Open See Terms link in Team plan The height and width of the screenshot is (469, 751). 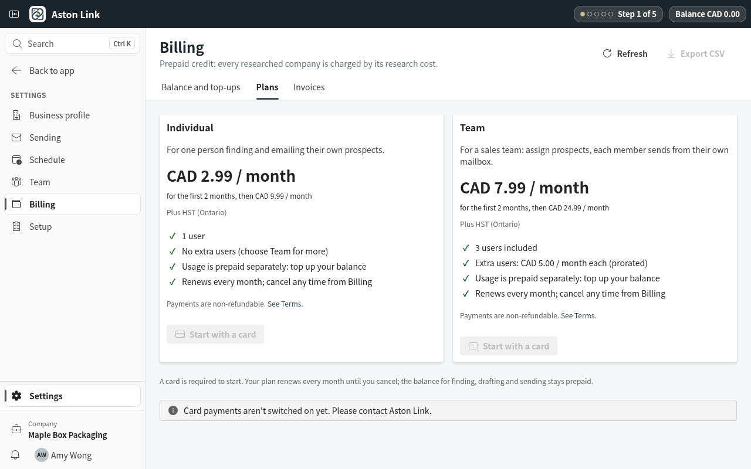(577, 315)
